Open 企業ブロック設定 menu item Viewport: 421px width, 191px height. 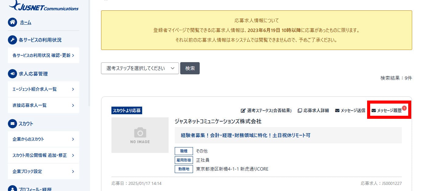[x=44, y=171]
